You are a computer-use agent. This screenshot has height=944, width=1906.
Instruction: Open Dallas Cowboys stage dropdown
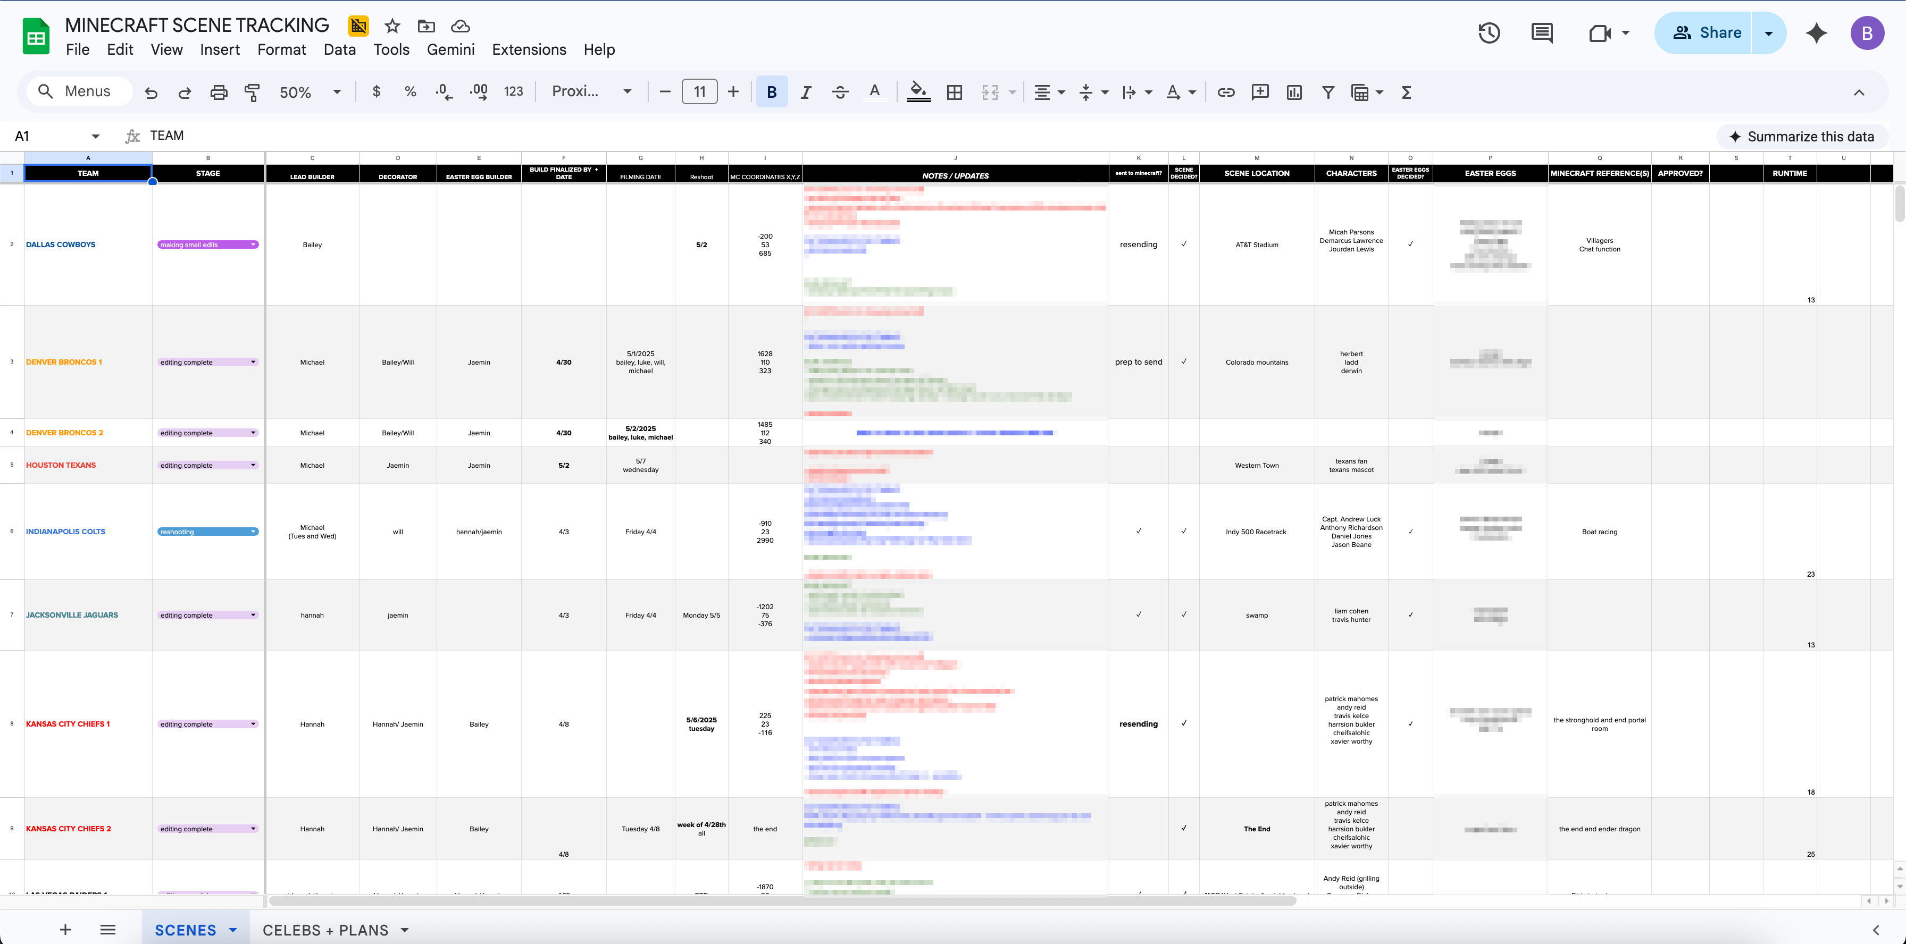(208, 245)
